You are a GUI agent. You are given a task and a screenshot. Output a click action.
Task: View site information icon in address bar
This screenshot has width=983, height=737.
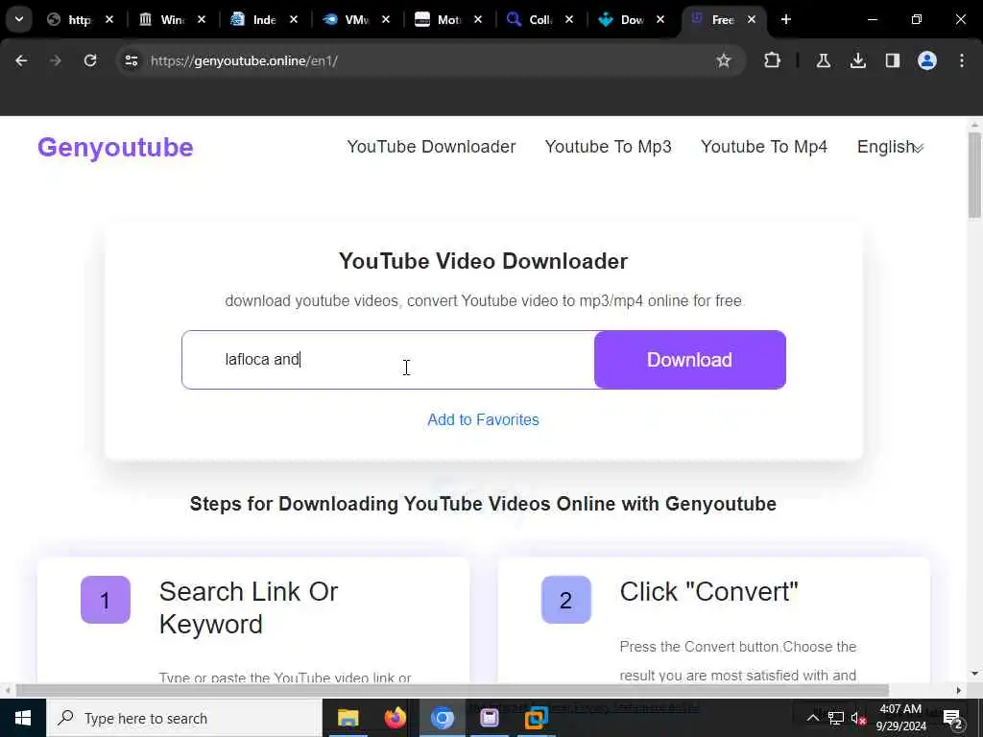(131, 60)
